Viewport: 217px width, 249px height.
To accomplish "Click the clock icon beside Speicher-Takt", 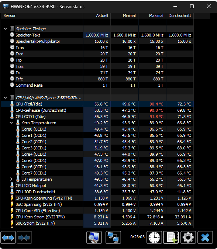I will tap(12, 35).
